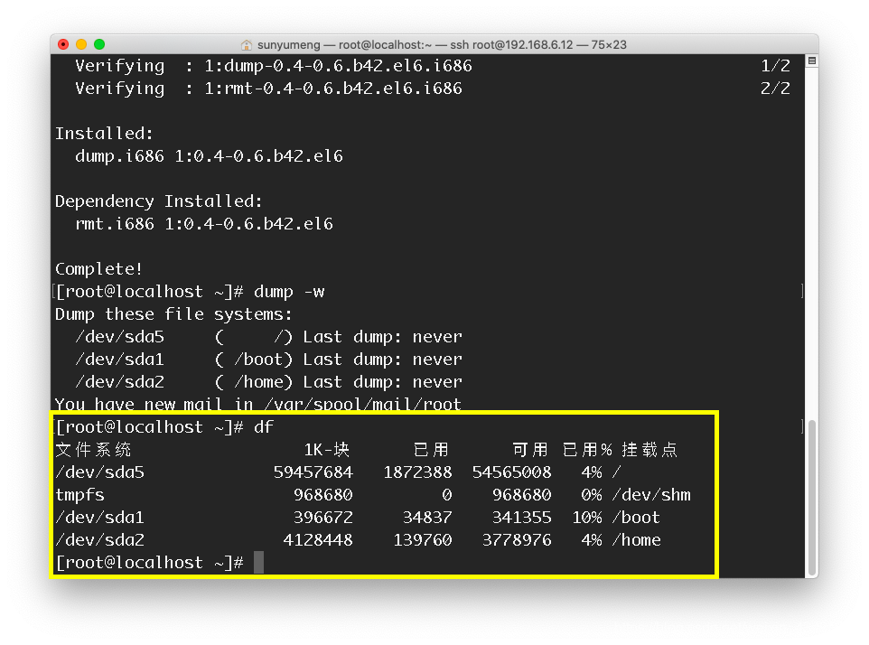The width and height of the screenshot is (869, 645).
Task: Click the '挂载点' column header
Action: pyautogui.click(x=649, y=449)
